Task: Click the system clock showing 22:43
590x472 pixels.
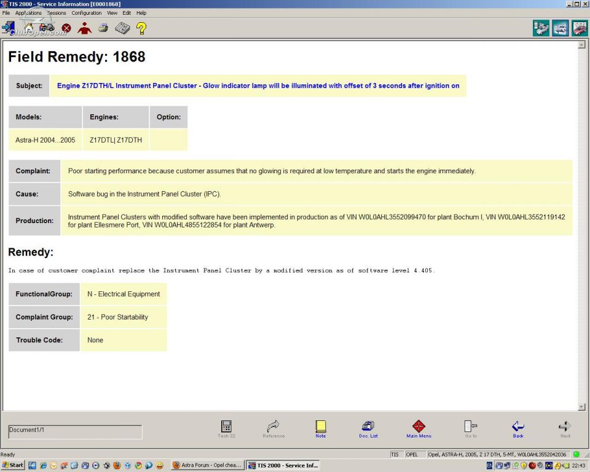Action: (579, 466)
